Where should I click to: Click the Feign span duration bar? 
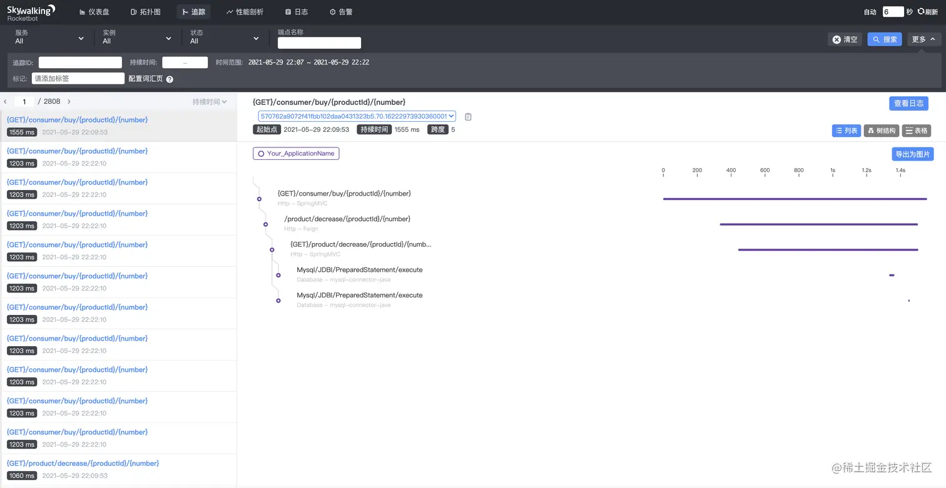coord(818,224)
